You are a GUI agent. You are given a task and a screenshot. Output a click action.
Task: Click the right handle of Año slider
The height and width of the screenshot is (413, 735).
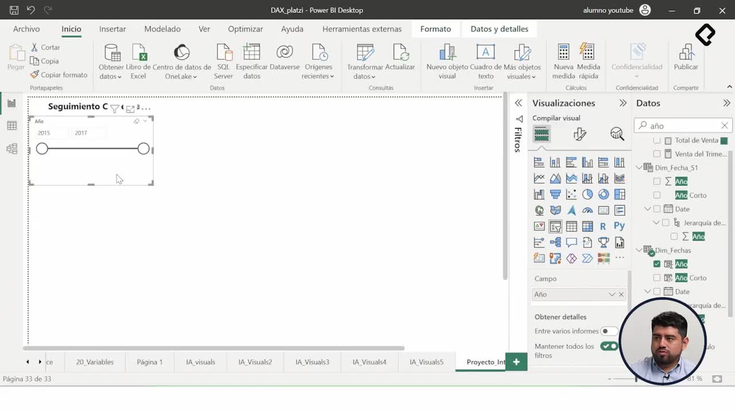(x=144, y=149)
